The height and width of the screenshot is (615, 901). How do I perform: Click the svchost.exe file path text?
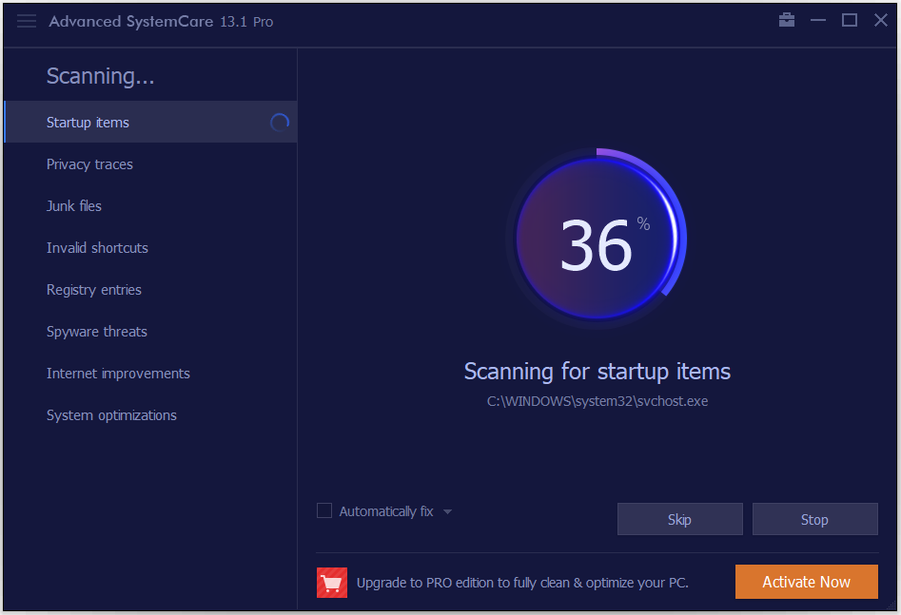(x=597, y=401)
